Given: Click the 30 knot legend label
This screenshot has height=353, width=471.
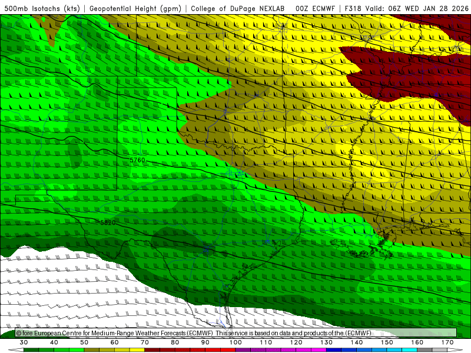Looking at the screenshot, I should [x=24, y=342].
